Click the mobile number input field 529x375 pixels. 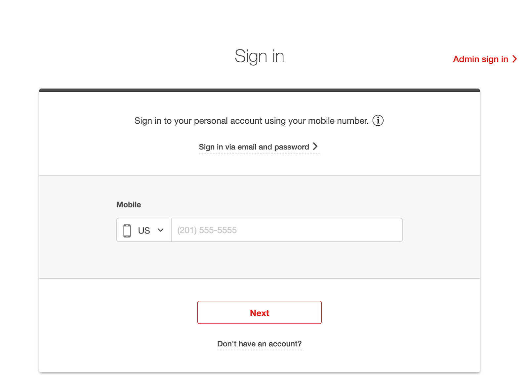(x=287, y=230)
